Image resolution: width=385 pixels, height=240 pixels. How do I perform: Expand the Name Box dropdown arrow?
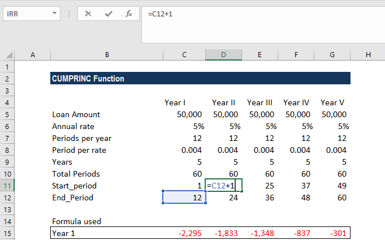(x=54, y=13)
